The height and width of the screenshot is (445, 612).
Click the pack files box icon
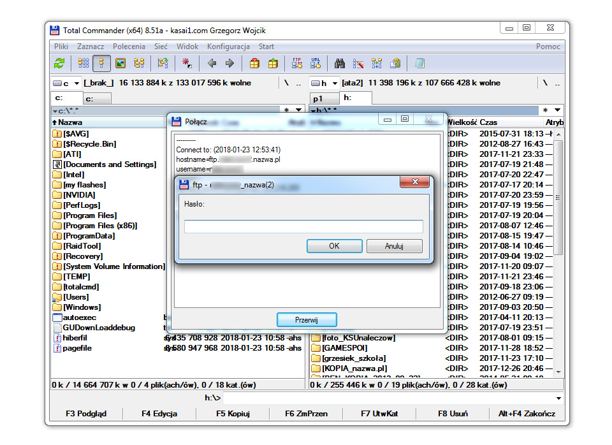point(254,63)
